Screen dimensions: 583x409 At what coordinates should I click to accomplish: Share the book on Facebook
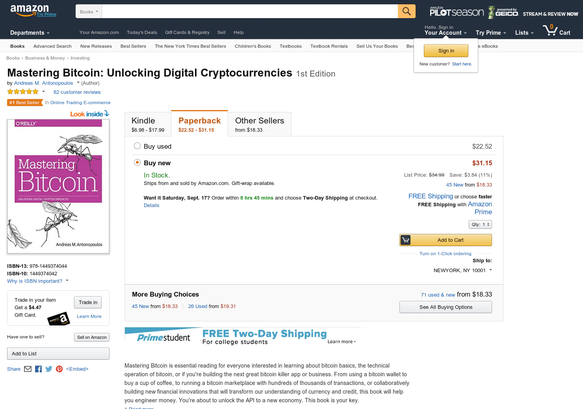click(x=38, y=369)
